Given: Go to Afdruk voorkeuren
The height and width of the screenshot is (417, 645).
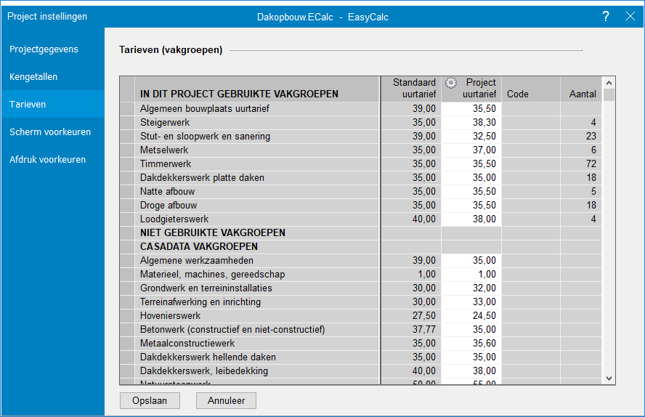Looking at the screenshot, I should click(47, 160).
